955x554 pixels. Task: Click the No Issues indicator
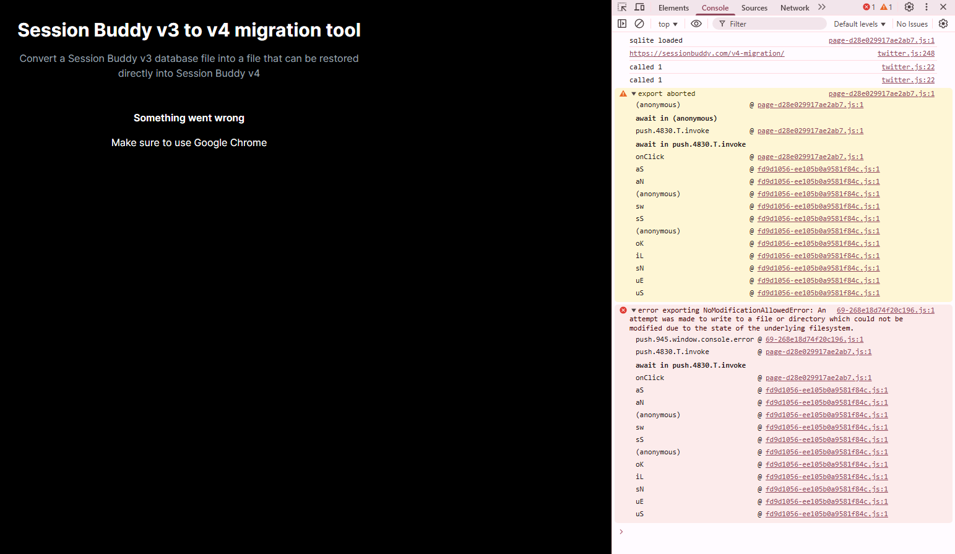[x=912, y=24]
